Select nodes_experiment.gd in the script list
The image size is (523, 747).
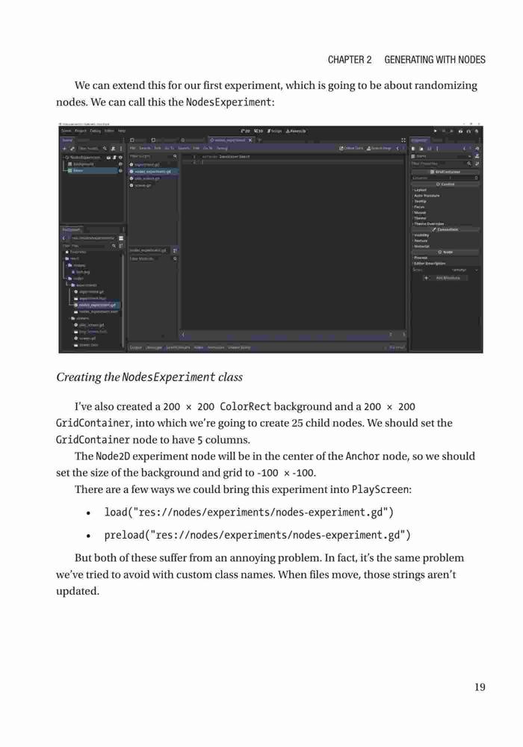(152, 172)
